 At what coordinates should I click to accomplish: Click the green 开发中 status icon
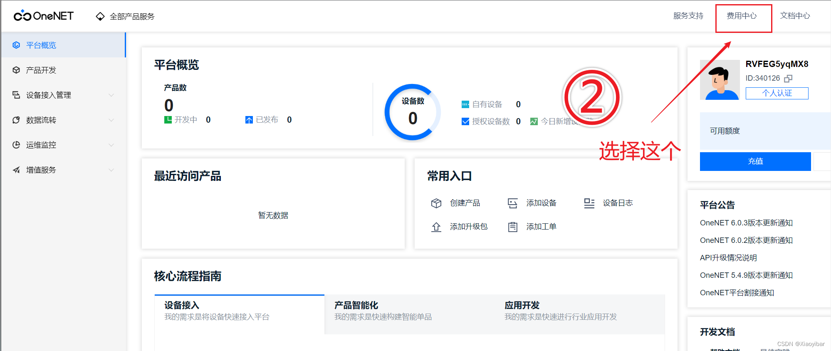[x=168, y=120]
